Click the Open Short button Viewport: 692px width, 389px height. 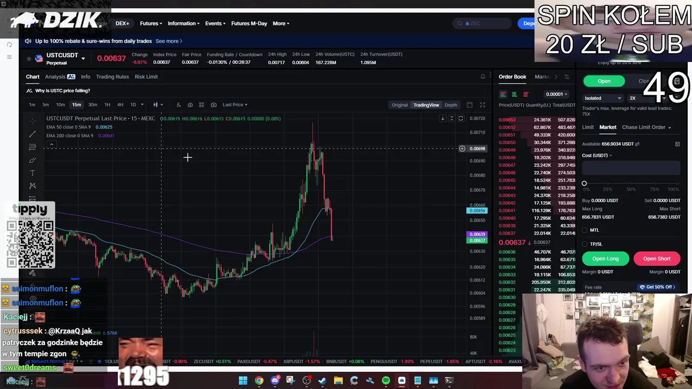click(x=657, y=259)
